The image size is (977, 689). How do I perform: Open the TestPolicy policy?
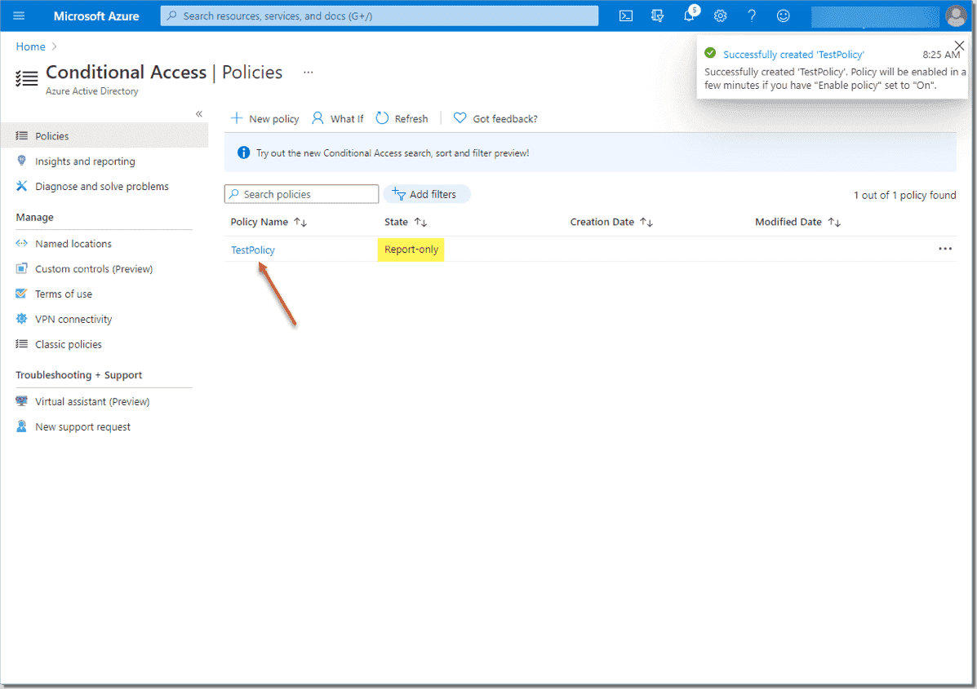tap(252, 250)
